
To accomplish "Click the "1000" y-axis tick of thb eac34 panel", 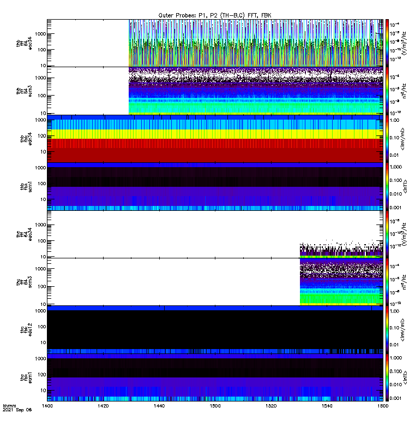I will click(x=40, y=34).
